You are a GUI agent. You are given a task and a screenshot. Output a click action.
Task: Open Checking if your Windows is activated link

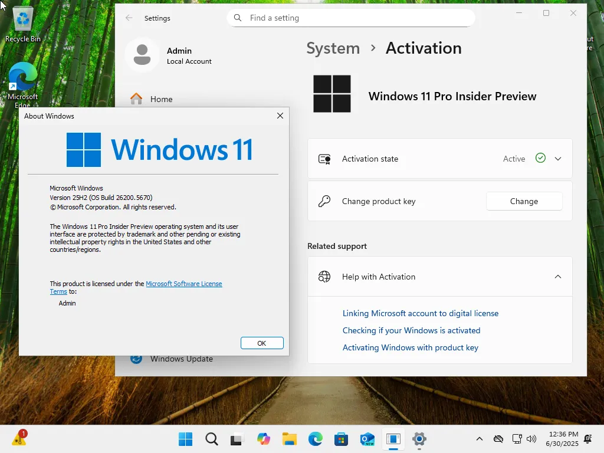coord(411,330)
